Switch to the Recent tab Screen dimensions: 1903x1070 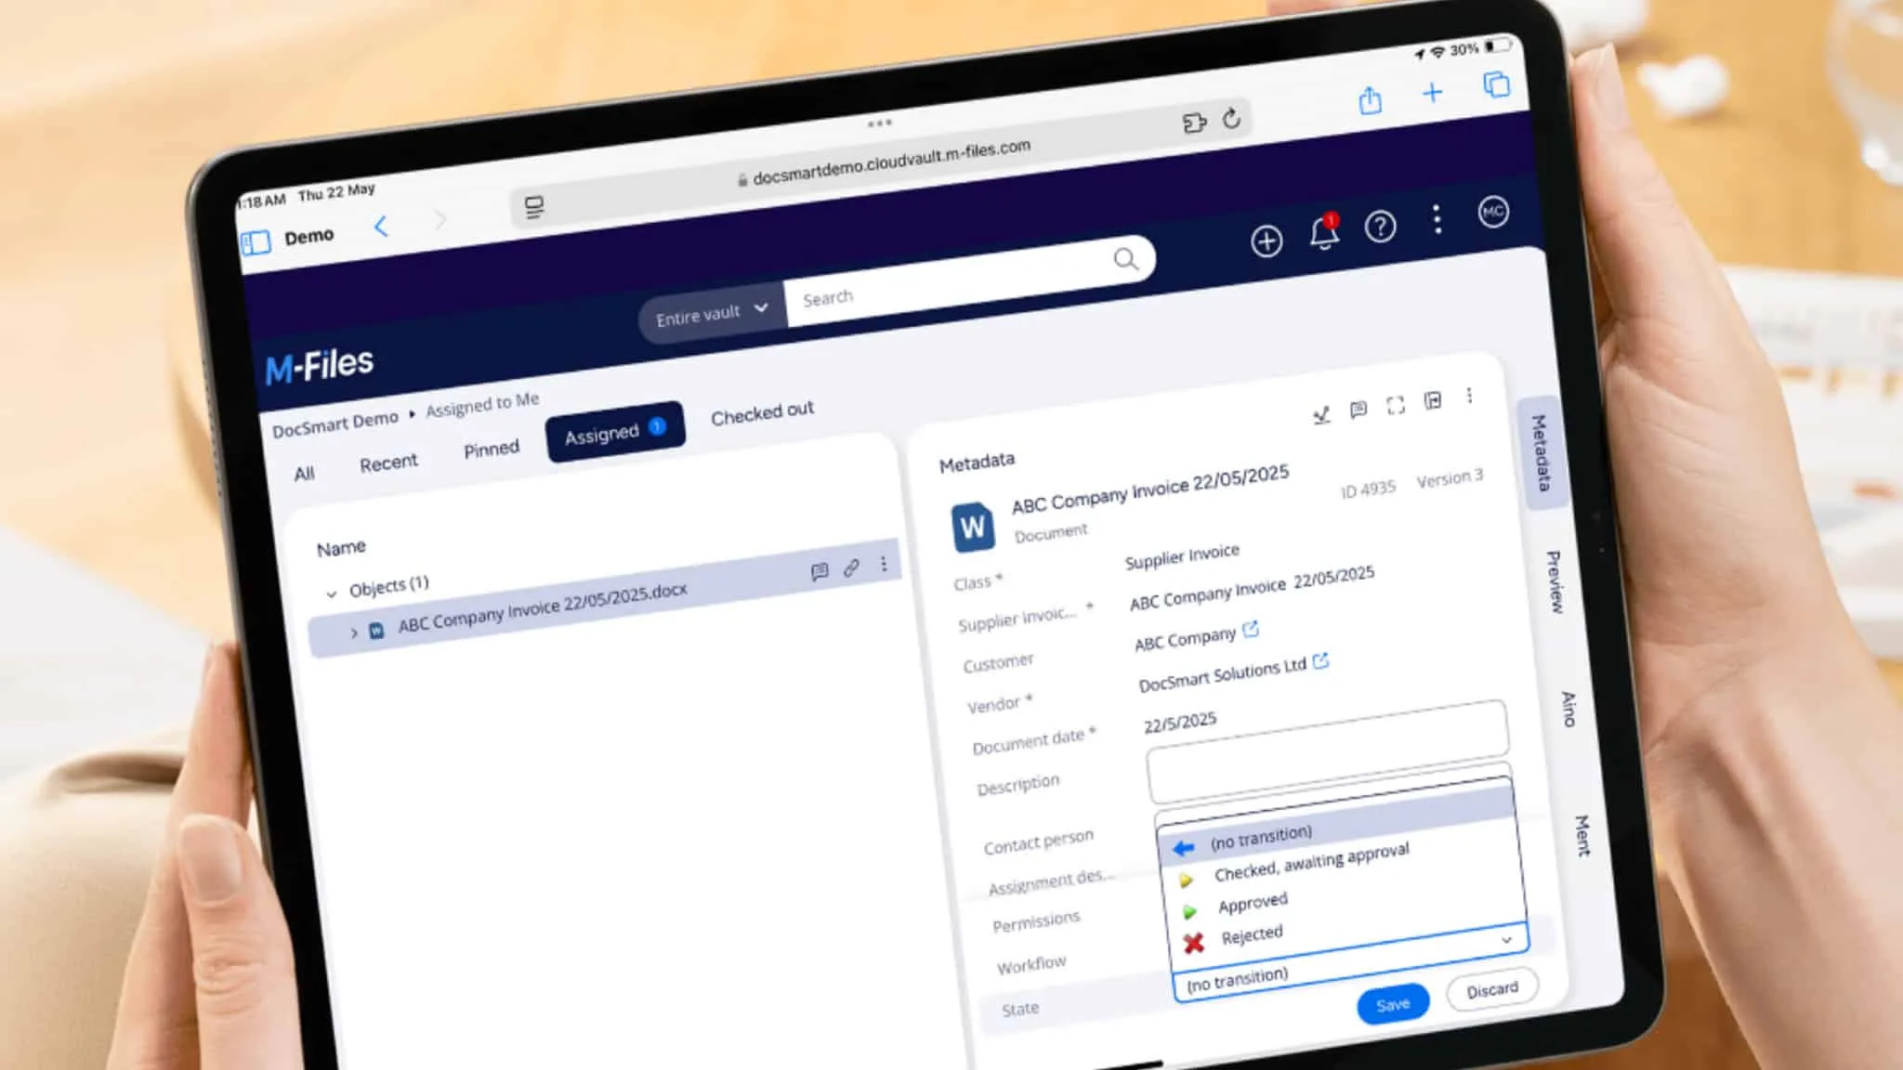[388, 462]
